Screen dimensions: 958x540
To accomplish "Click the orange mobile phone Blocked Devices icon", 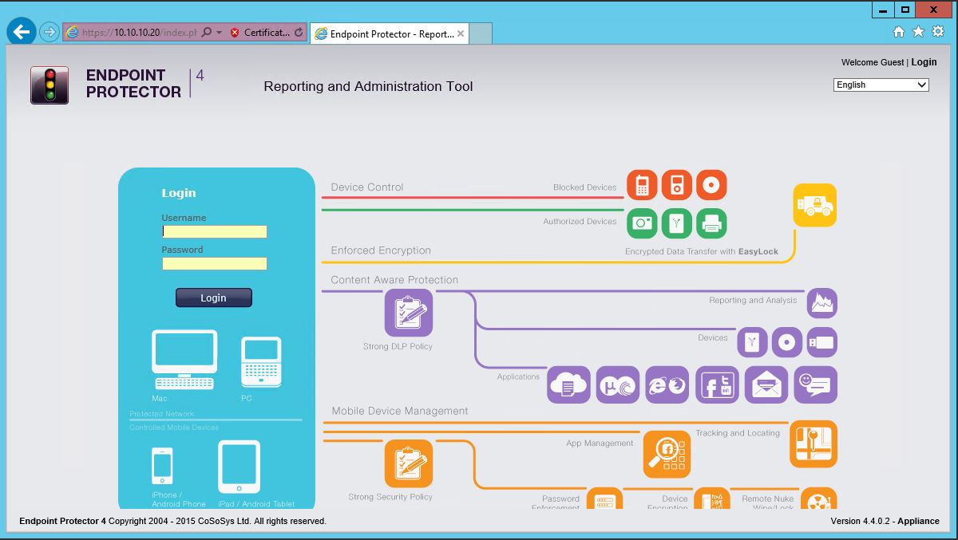I will pos(642,185).
